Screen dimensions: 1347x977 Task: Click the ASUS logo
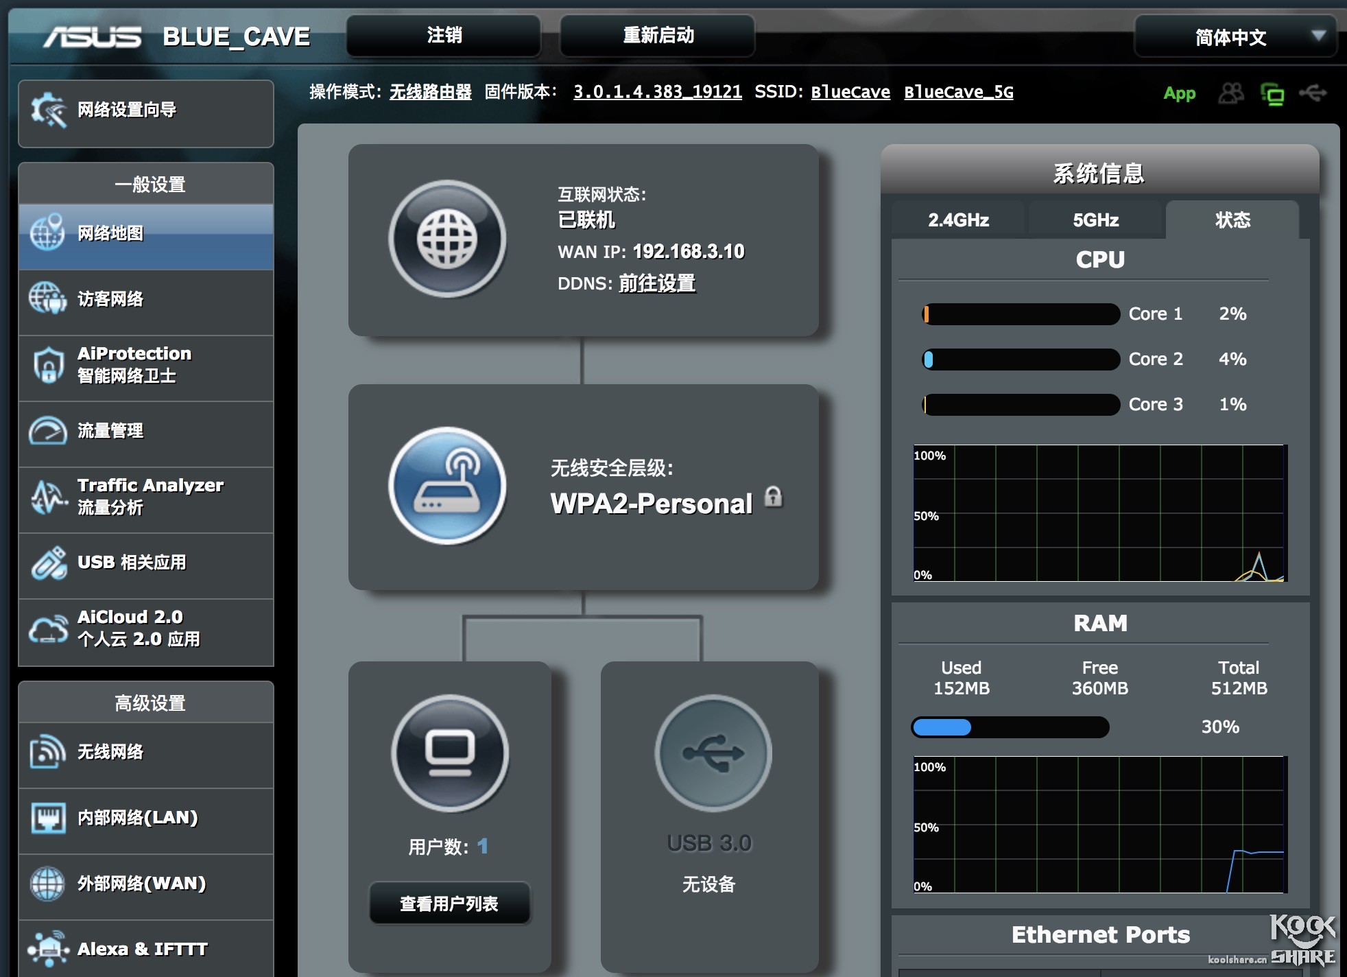pyautogui.click(x=93, y=37)
